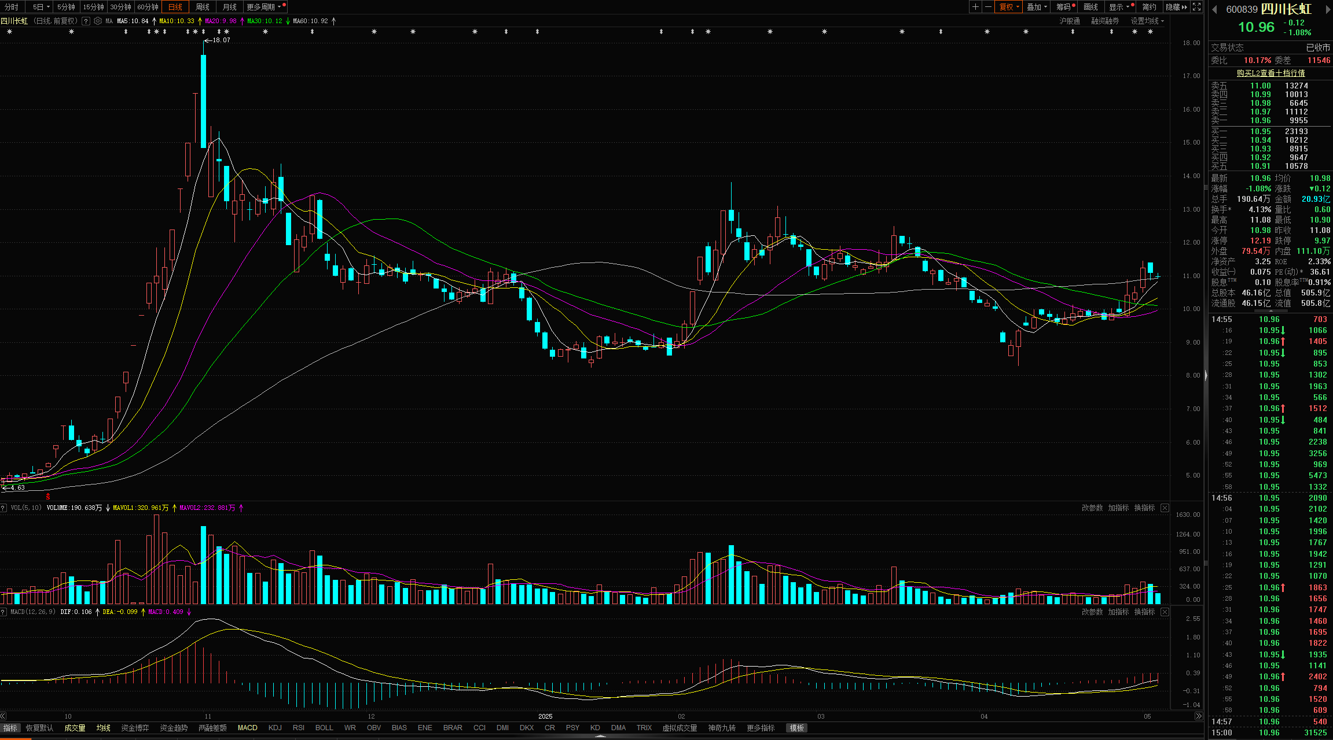Click 购买L2查看十档行情 link
Image resolution: width=1333 pixels, height=740 pixels.
coord(1270,73)
